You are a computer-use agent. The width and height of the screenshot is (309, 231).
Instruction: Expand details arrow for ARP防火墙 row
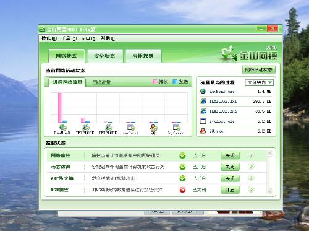click(251, 178)
